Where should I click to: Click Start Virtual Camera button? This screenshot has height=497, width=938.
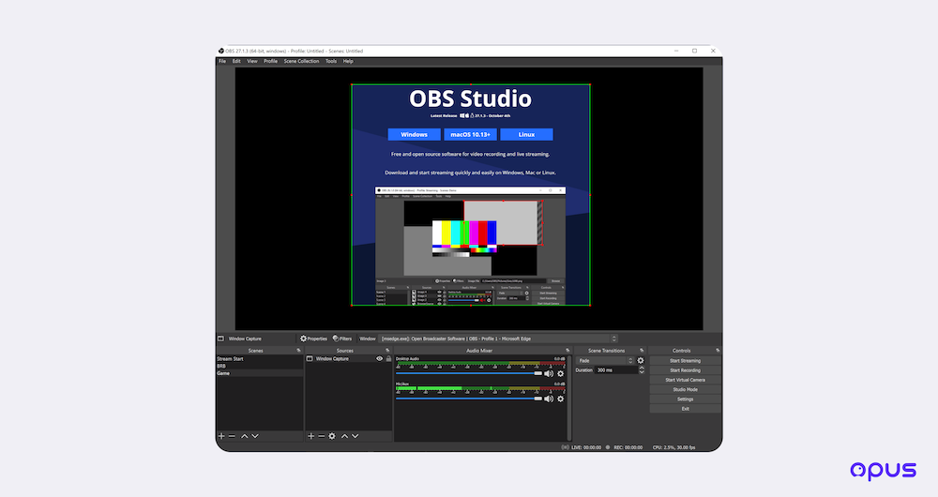[x=685, y=380]
